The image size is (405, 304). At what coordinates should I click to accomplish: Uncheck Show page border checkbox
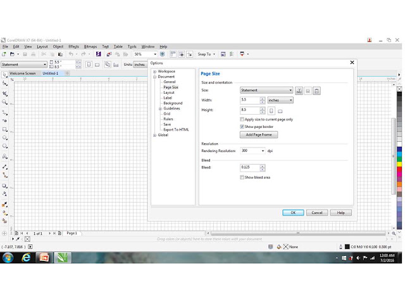tap(242, 127)
